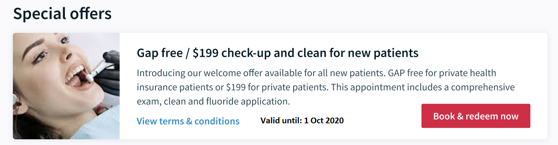The height and width of the screenshot is (145, 558).
Task: Select the Special offers heading
Action: [x=62, y=14]
